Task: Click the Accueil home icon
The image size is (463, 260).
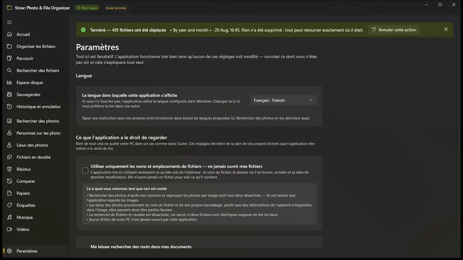Action: point(9,34)
